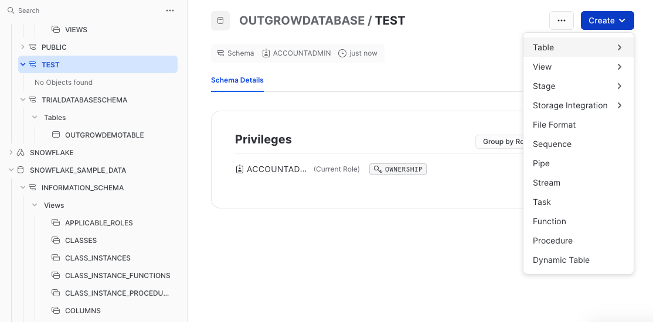Switch to the Schema Details tab
The width and height of the screenshot is (653, 322).
pyautogui.click(x=237, y=80)
